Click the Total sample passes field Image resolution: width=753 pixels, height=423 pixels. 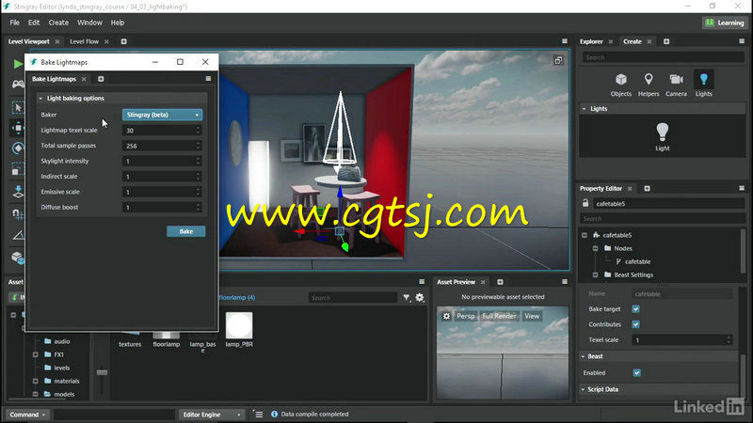pos(162,146)
